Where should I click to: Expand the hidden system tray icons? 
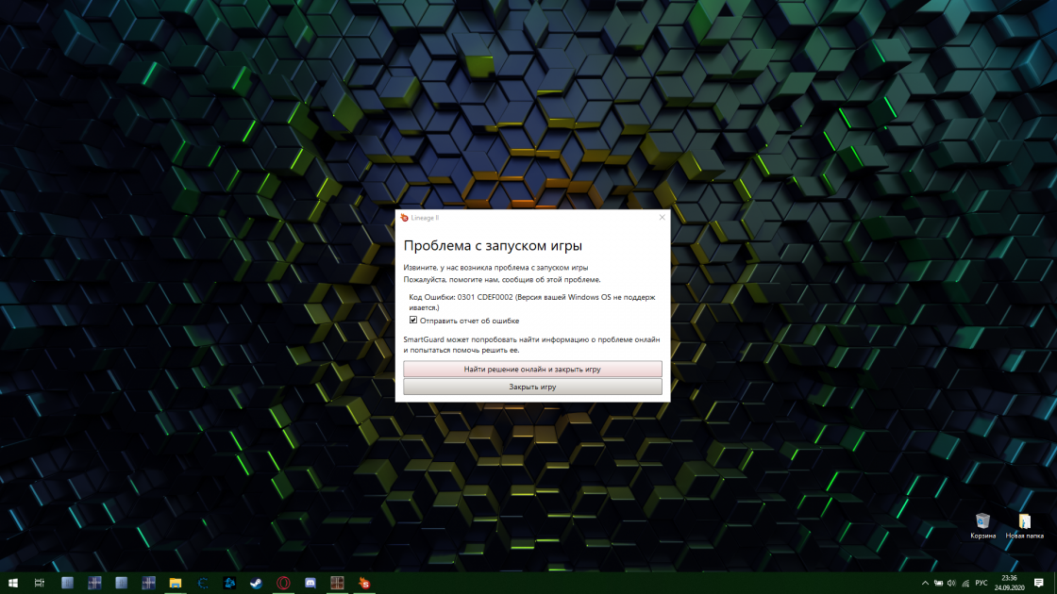pos(924,583)
